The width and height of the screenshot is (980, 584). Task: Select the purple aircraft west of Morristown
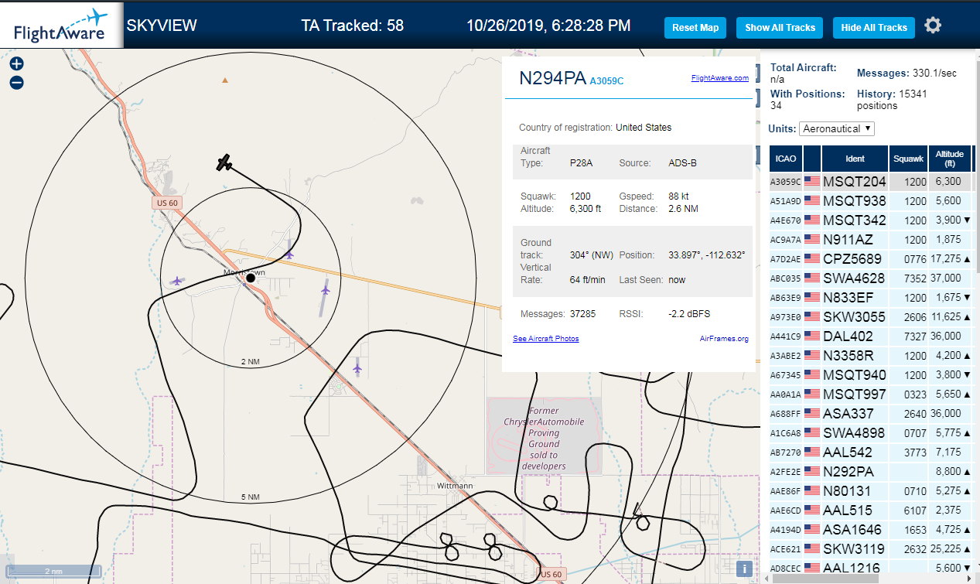pyautogui.click(x=178, y=281)
